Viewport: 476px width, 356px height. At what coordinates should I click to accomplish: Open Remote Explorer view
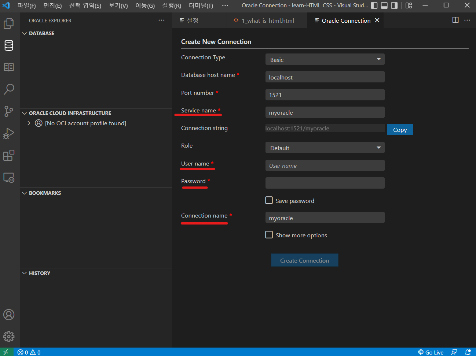coord(9,178)
